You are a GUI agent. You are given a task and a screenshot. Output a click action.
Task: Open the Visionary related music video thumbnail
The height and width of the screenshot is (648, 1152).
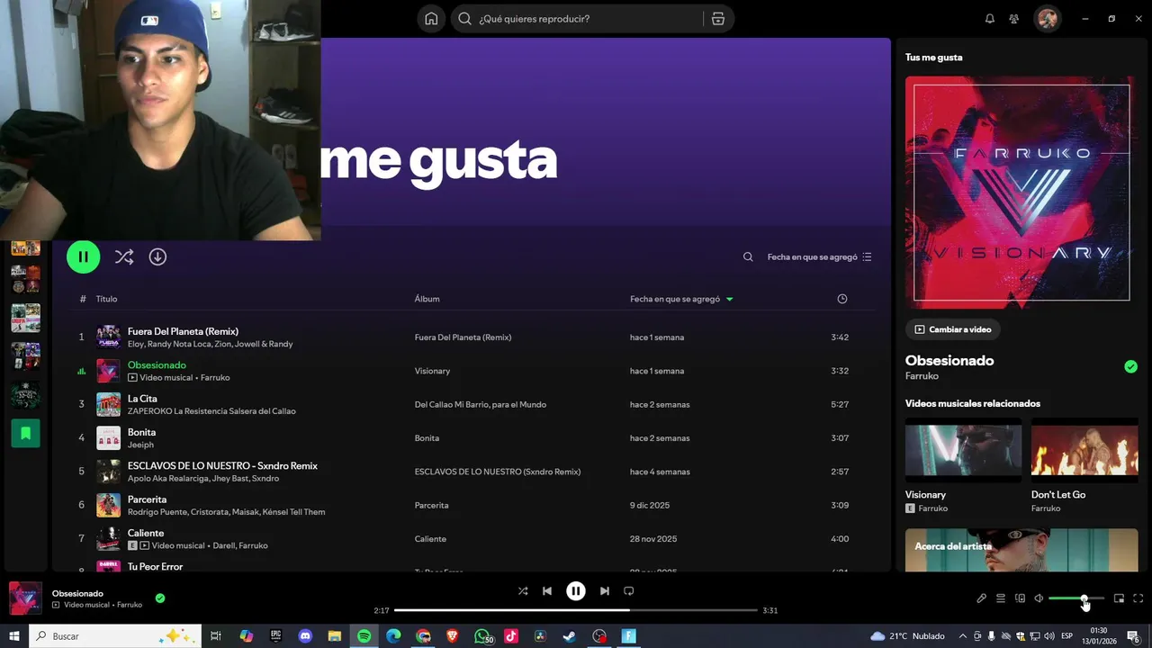click(963, 450)
